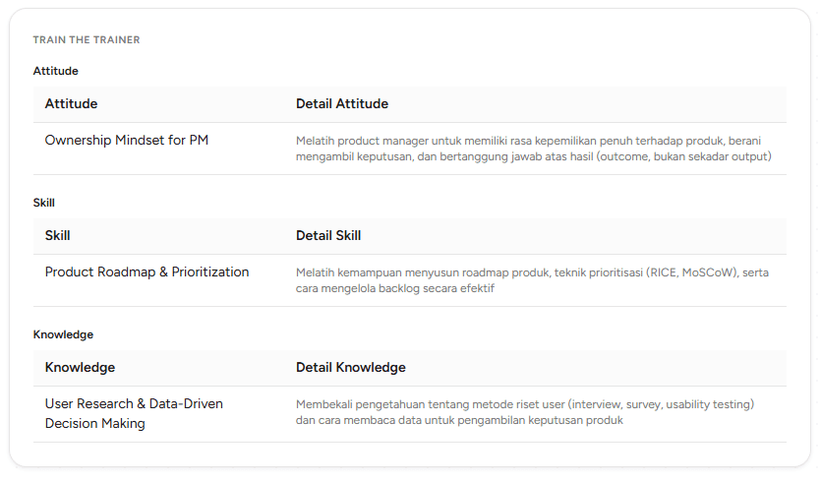Click the Detail Attitude column header

click(x=342, y=103)
